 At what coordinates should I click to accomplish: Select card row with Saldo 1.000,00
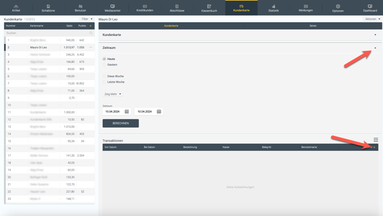click(50, 112)
